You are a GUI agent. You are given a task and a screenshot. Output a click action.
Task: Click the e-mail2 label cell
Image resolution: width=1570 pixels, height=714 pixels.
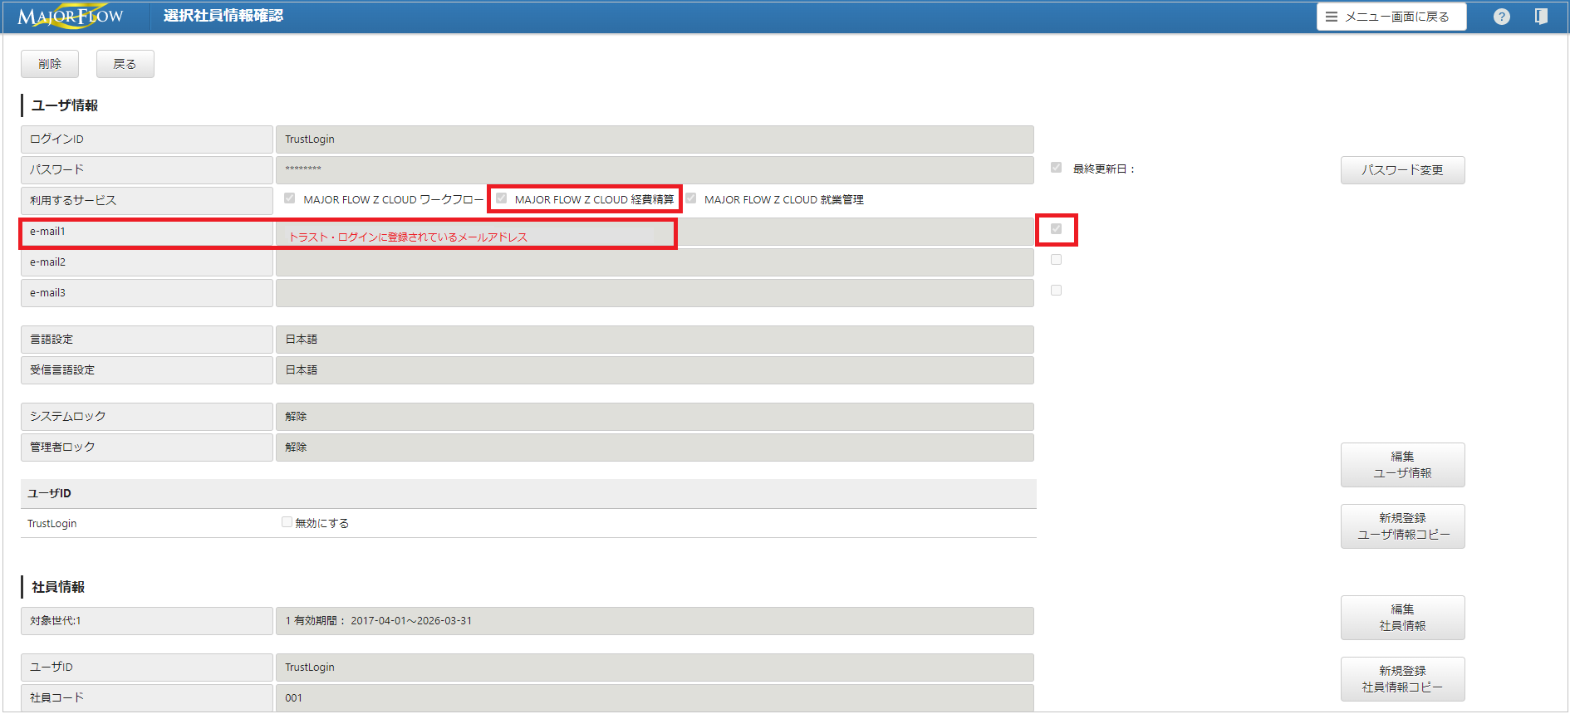[x=147, y=262]
